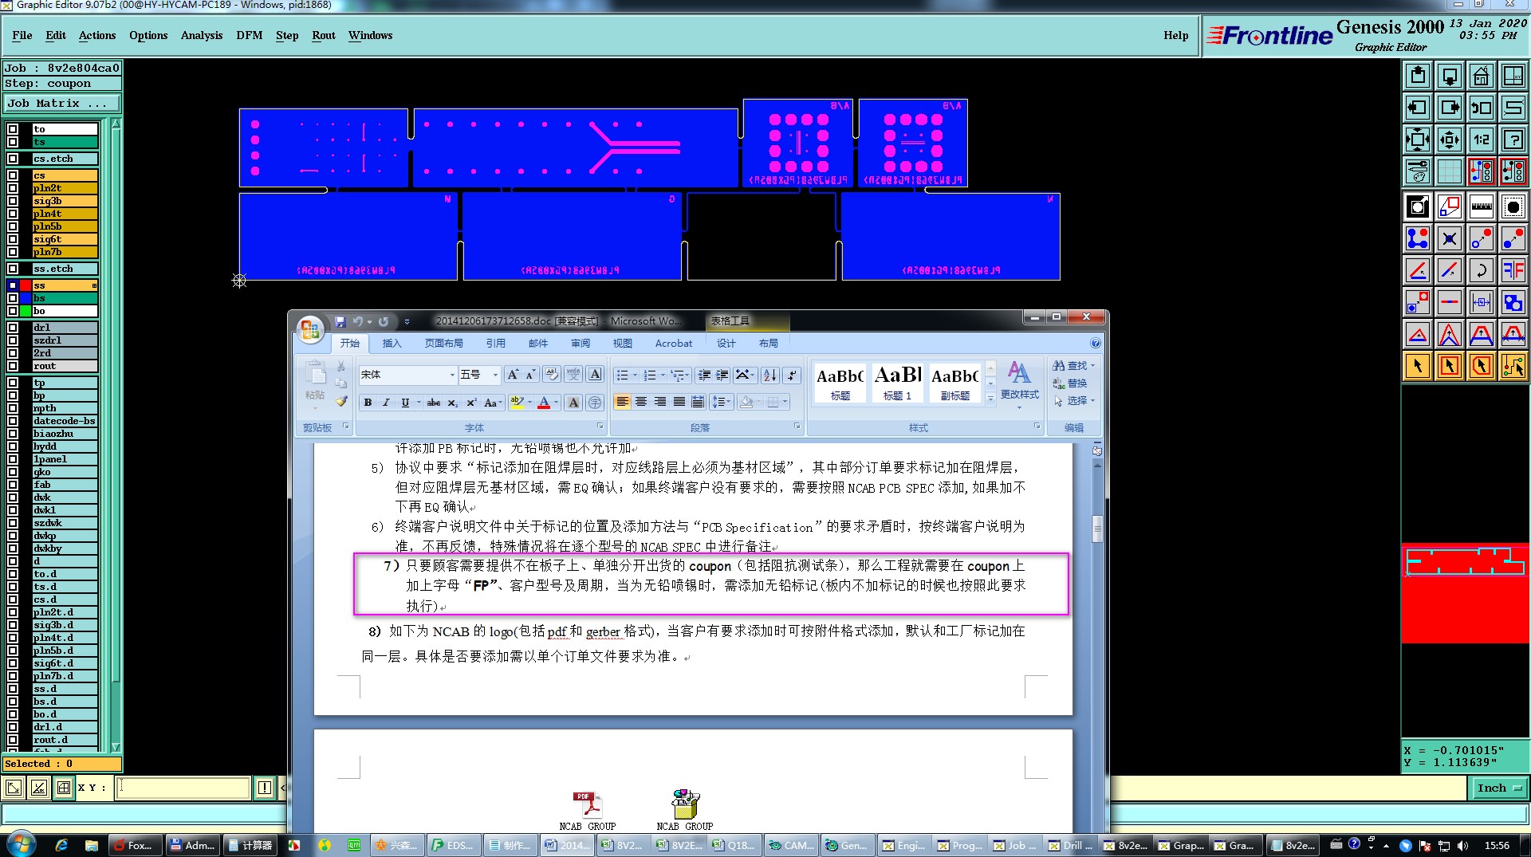Viewport: 1531px width, 857px height.
Task: Open the Inch units dropdown in Genesis
Action: coord(1499,788)
